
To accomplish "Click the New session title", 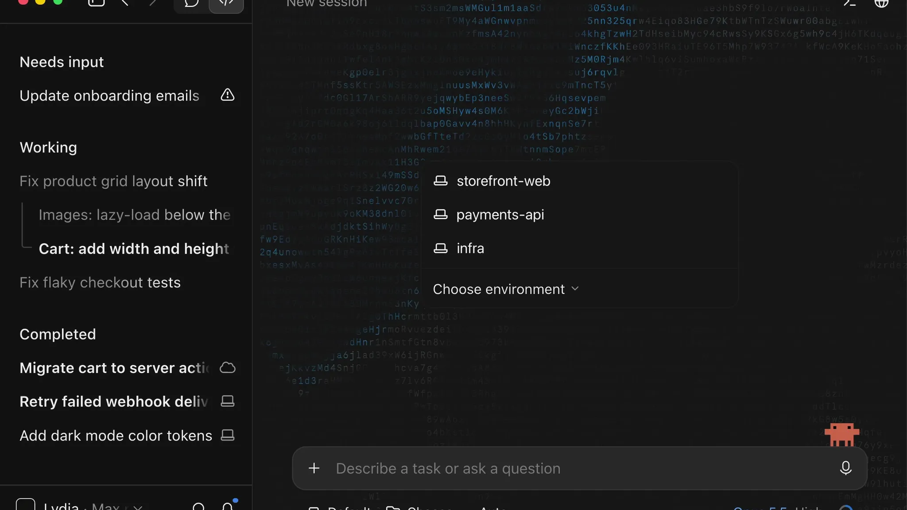I will click(327, 4).
